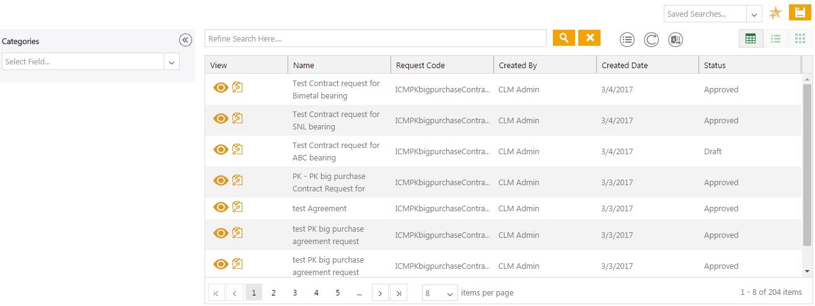Open the items per page dropdown
Image resolution: width=815 pixels, height=306 pixels.
(440, 293)
